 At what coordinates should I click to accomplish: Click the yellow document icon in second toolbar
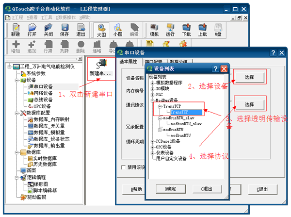[x=149, y=44]
